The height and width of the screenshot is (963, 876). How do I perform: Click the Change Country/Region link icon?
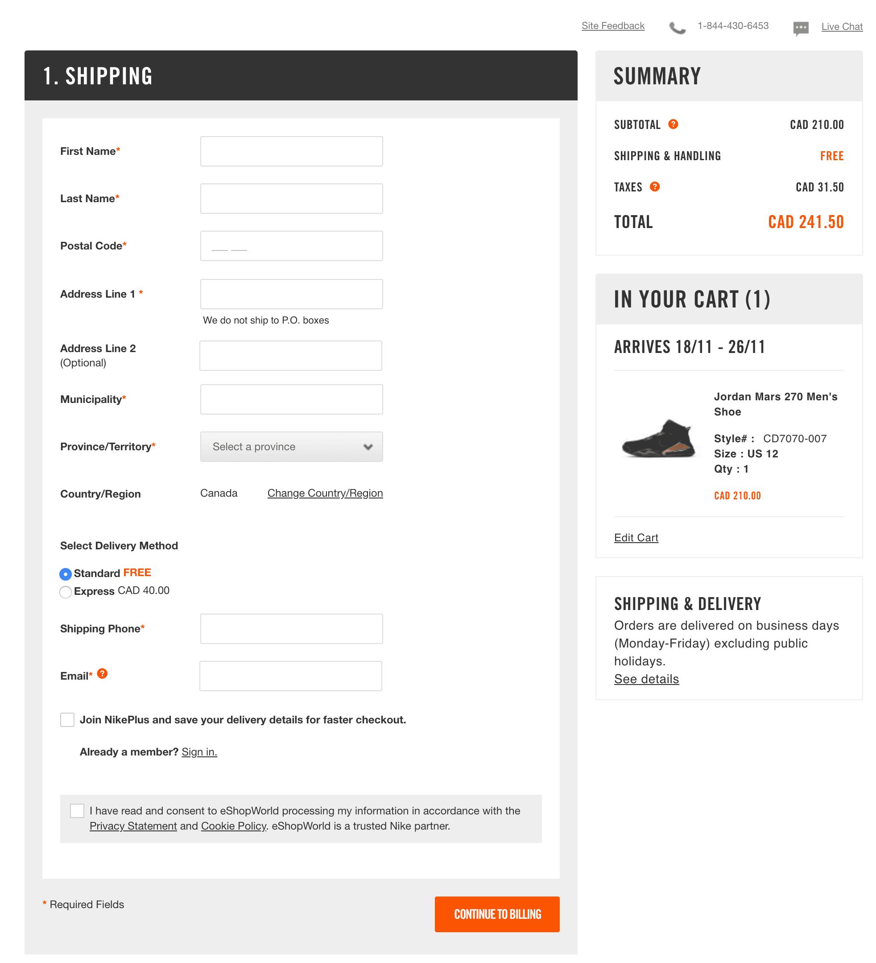click(324, 492)
